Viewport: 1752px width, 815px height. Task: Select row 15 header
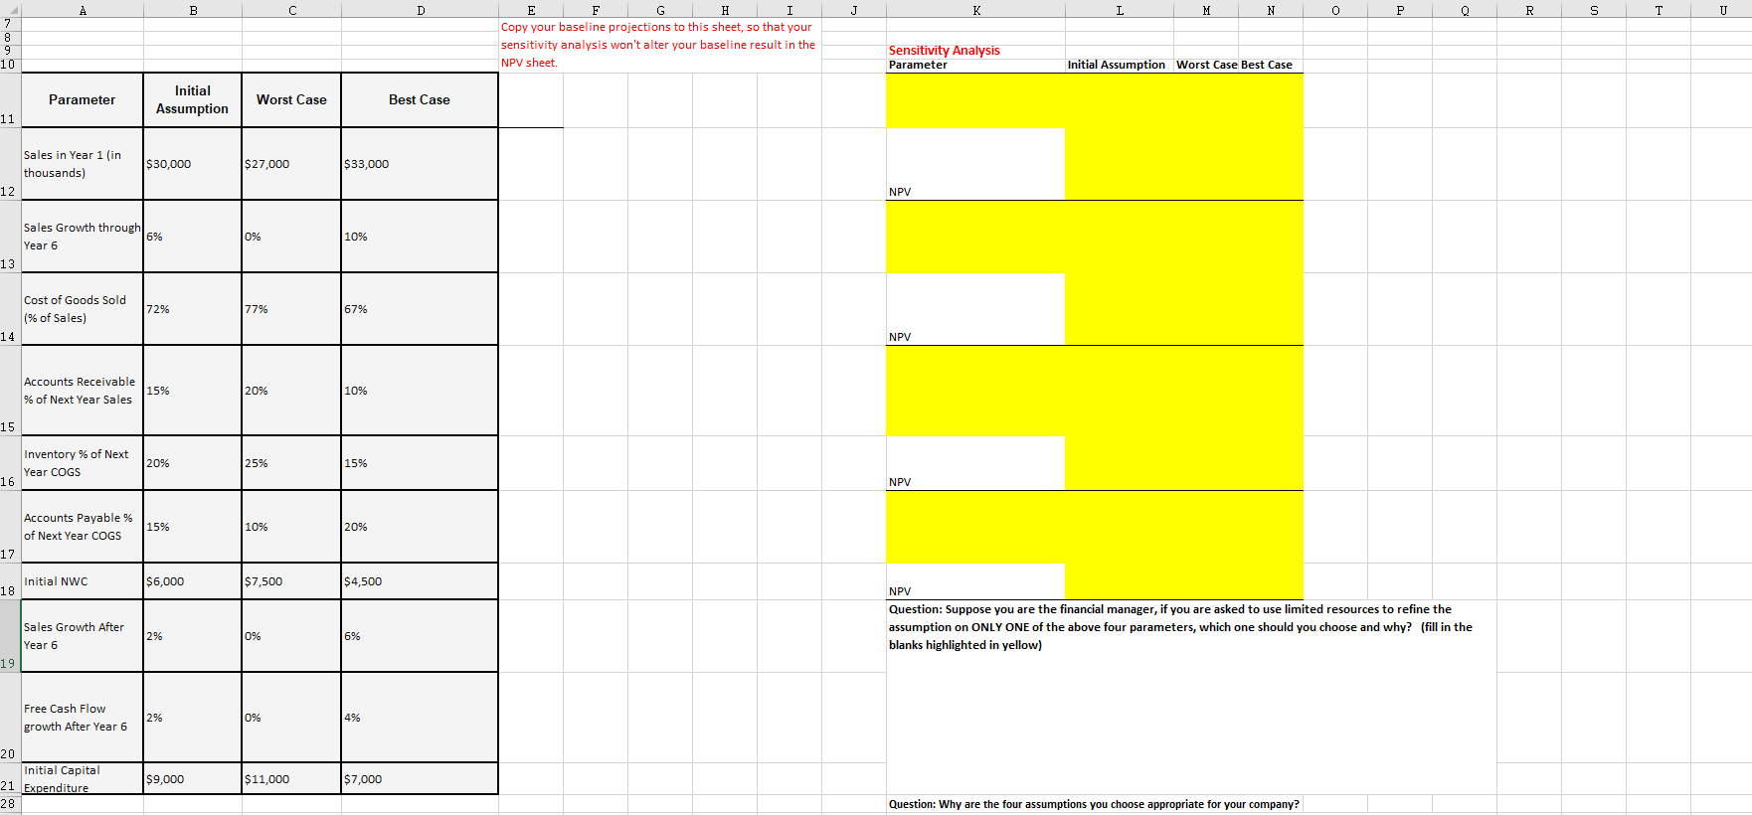[10, 391]
